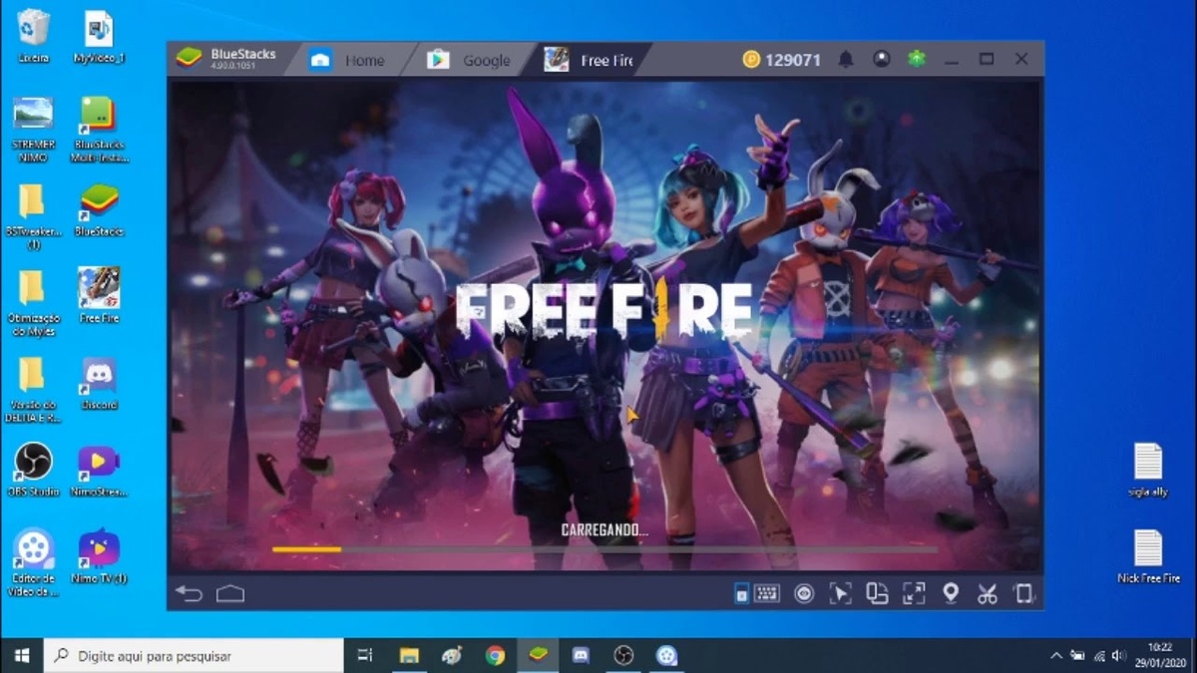Click the BlueStacks logo in title bar
The height and width of the screenshot is (673, 1197).
189,58
